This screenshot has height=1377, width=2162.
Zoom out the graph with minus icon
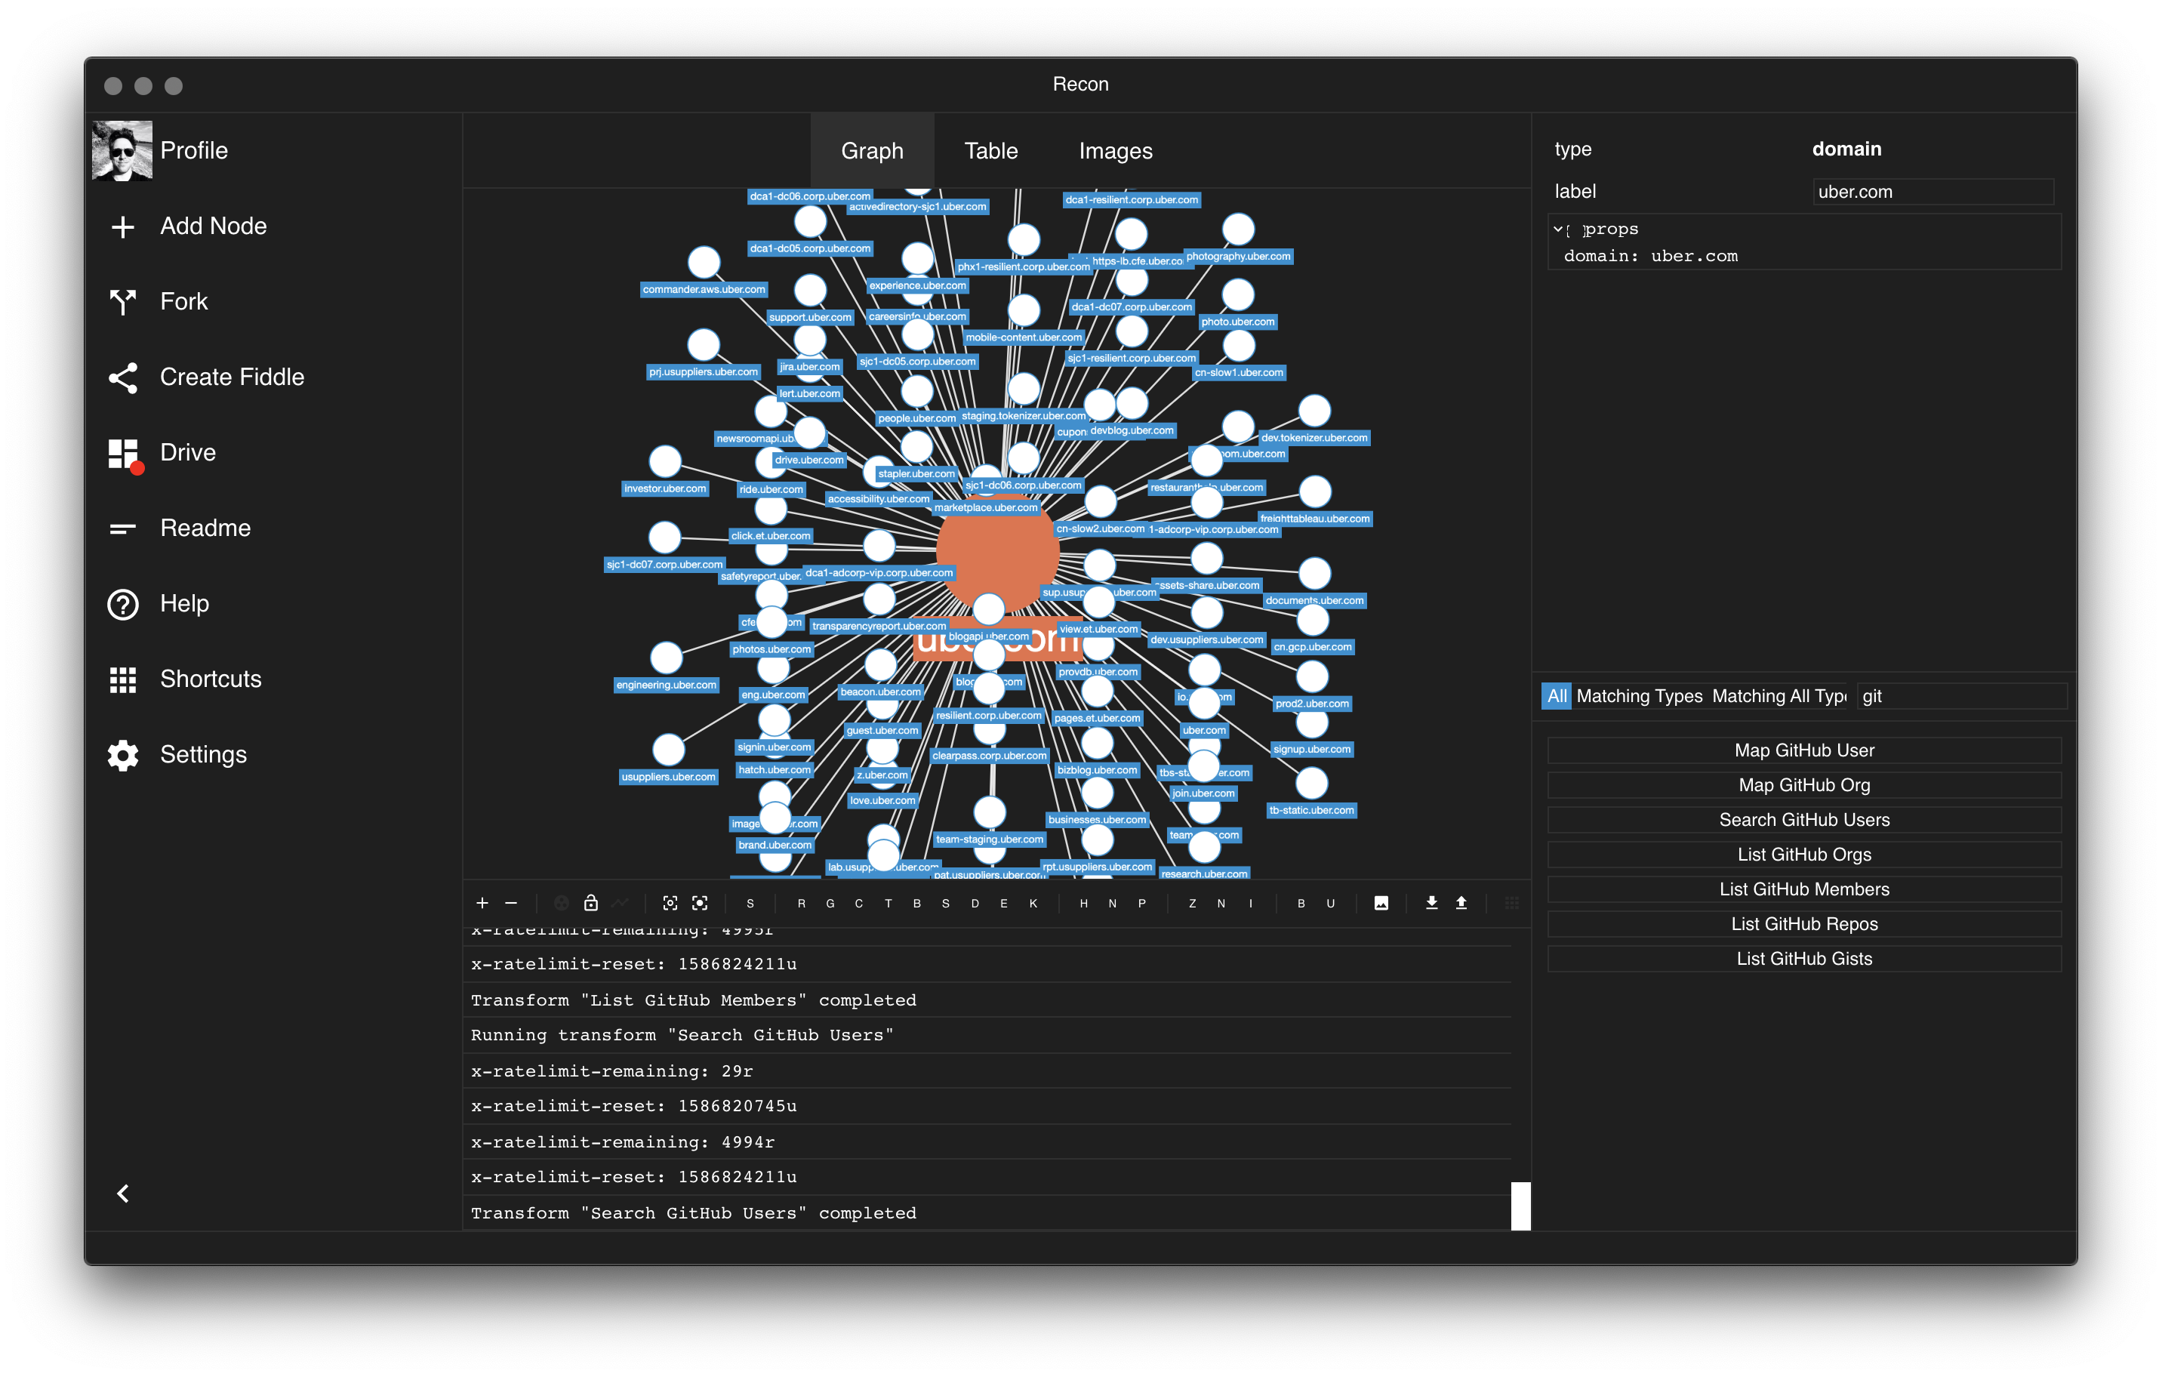coord(511,903)
